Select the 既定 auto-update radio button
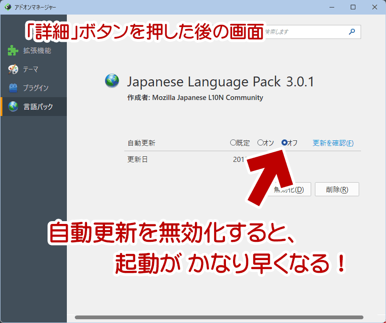Screen dimensions: 386x323 pos(233,143)
